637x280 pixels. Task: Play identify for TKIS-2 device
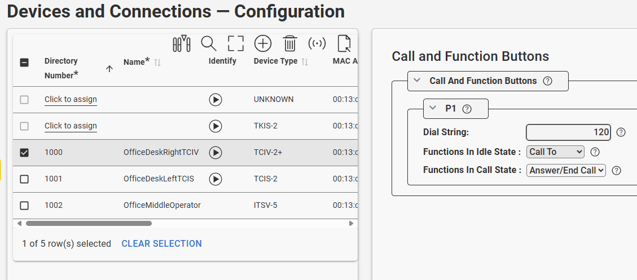(x=216, y=126)
